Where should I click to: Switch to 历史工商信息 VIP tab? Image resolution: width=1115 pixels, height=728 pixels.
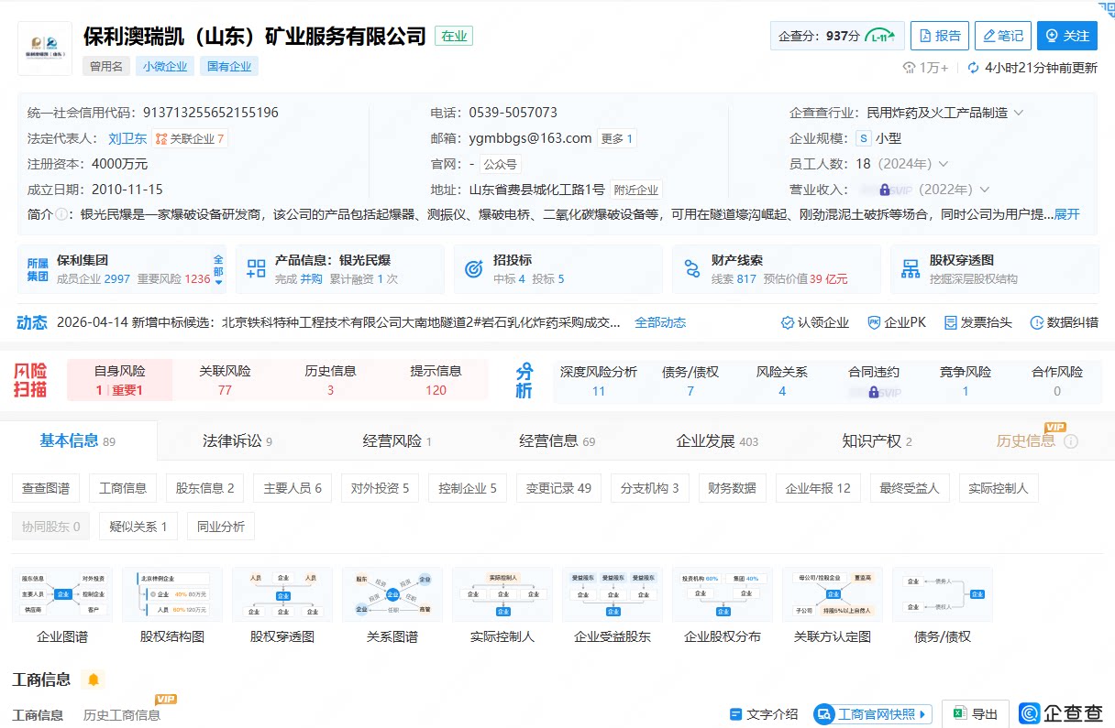click(122, 714)
